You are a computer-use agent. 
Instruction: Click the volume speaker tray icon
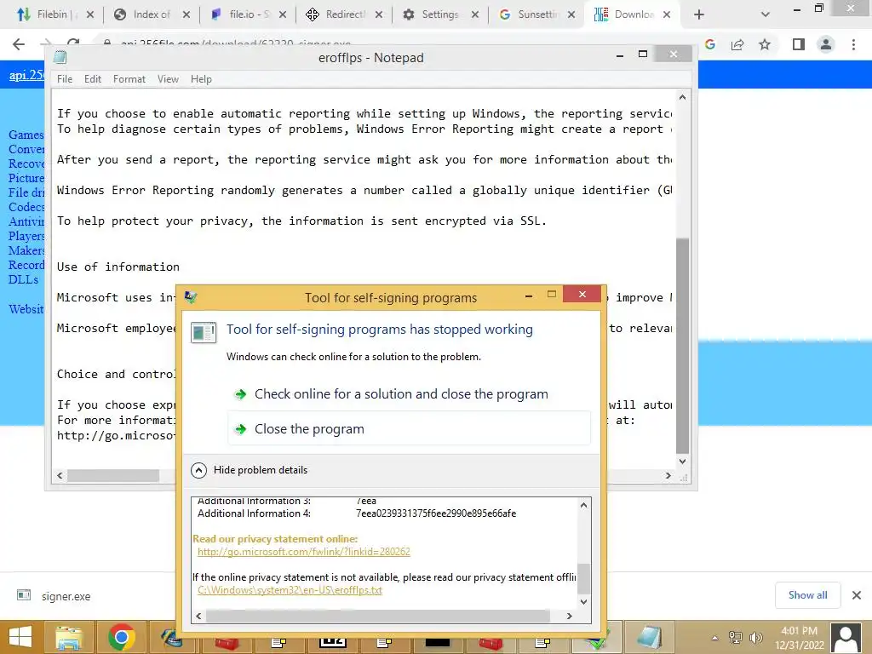(755, 637)
